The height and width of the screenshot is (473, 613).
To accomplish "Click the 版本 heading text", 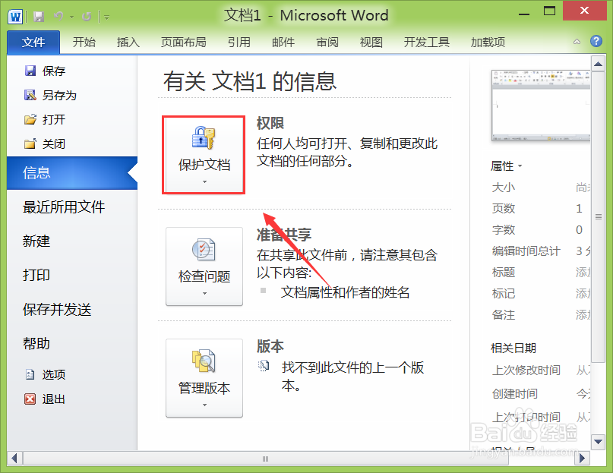I will coord(270,346).
